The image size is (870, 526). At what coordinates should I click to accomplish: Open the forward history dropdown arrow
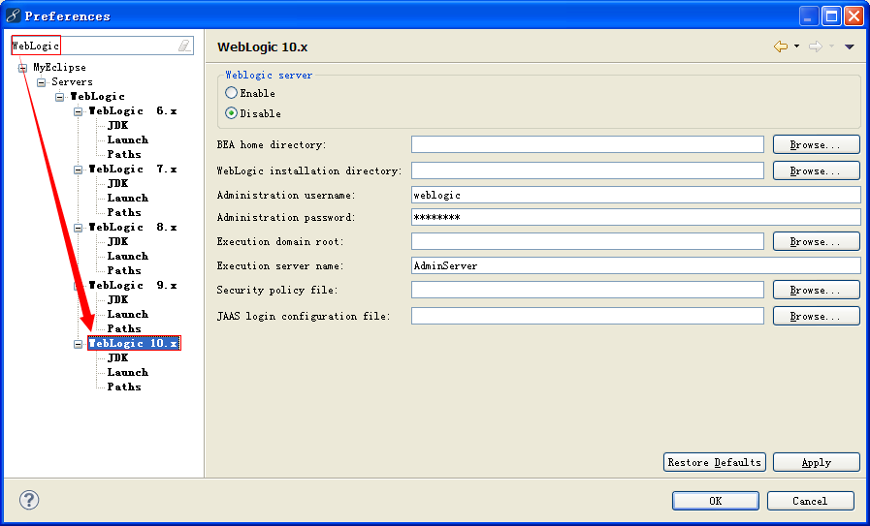coord(831,46)
